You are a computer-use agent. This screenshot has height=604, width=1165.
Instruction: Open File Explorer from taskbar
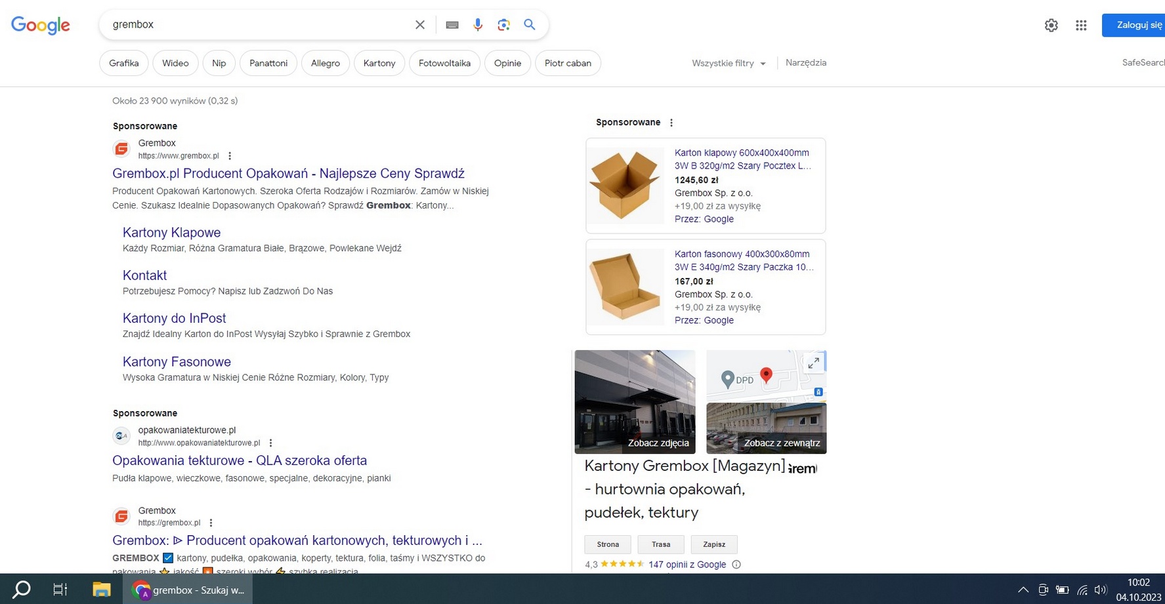click(x=102, y=590)
